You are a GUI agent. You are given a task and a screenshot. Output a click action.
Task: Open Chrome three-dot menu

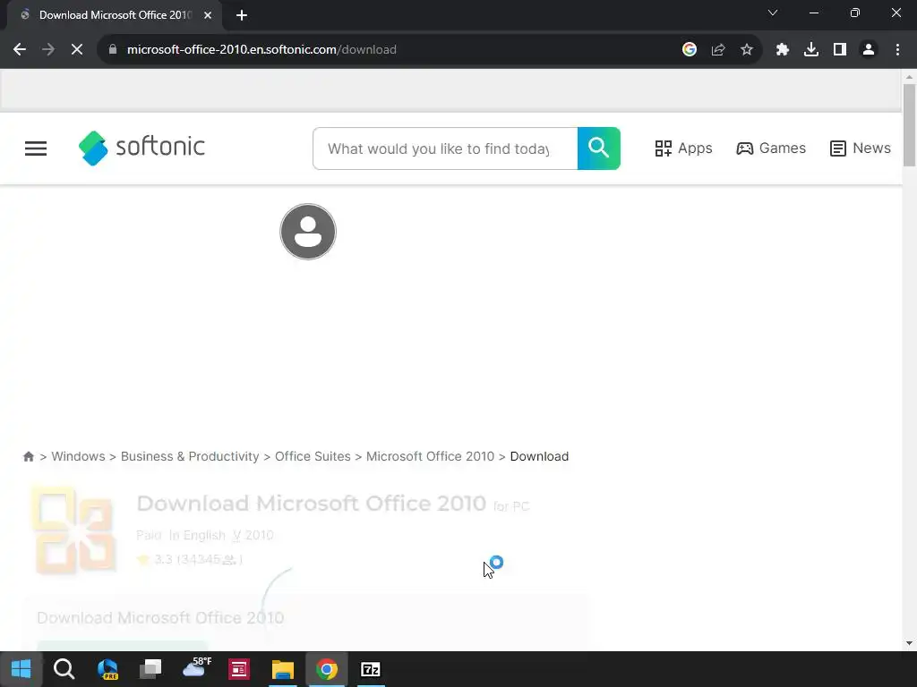pos(897,50)
